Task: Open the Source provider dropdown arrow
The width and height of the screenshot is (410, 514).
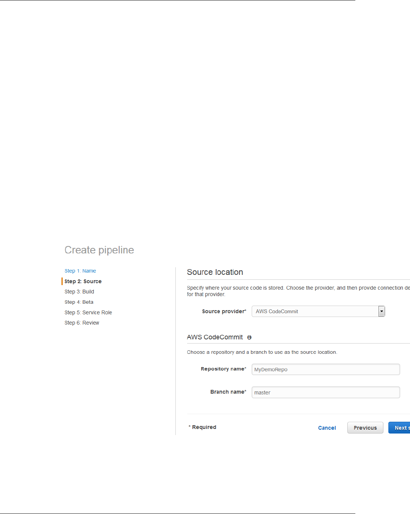Action: 382,311
